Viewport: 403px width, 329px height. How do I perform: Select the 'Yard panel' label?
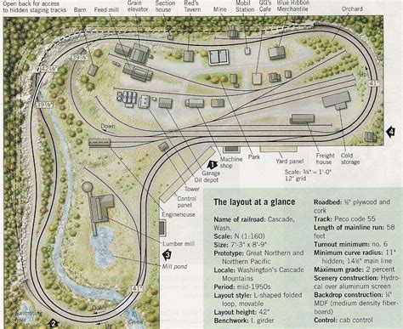click(289, 162)
